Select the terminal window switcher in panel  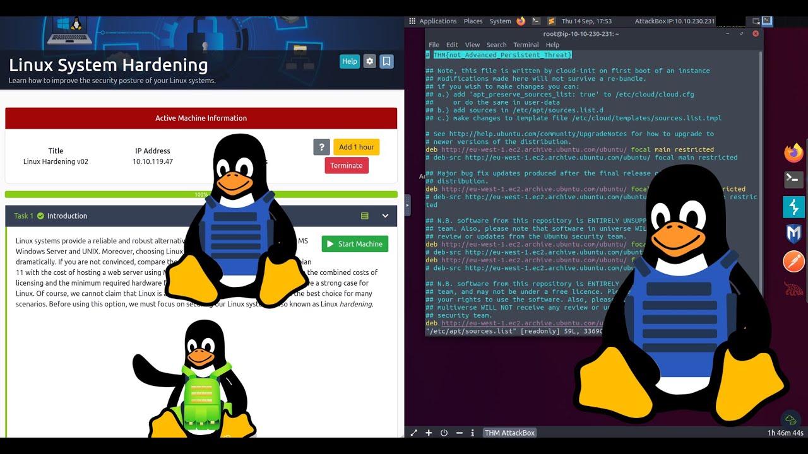(766, 21)
